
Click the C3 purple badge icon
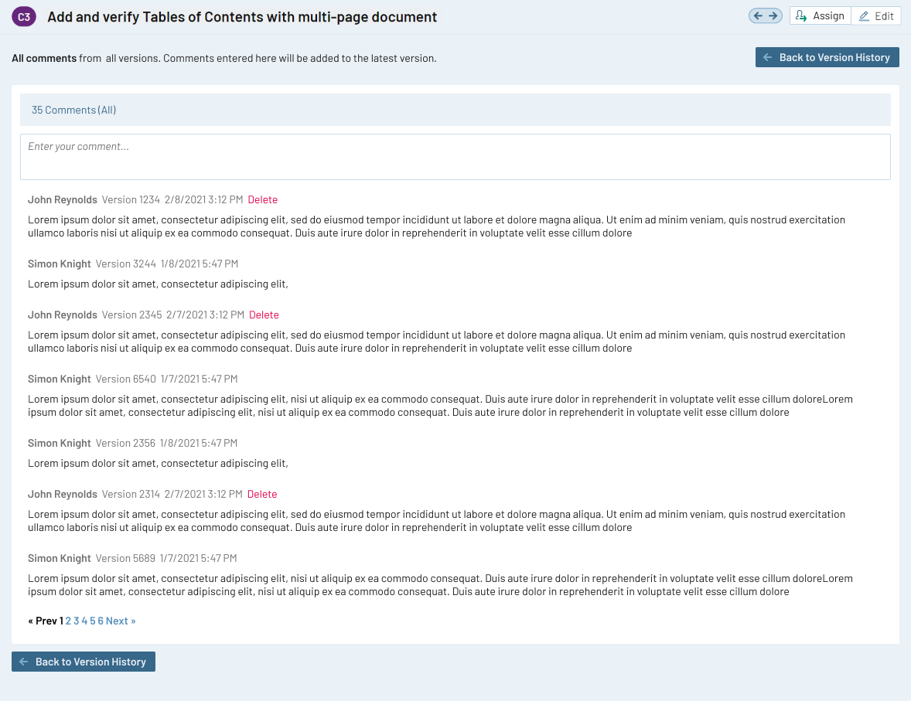pos(24,17)
